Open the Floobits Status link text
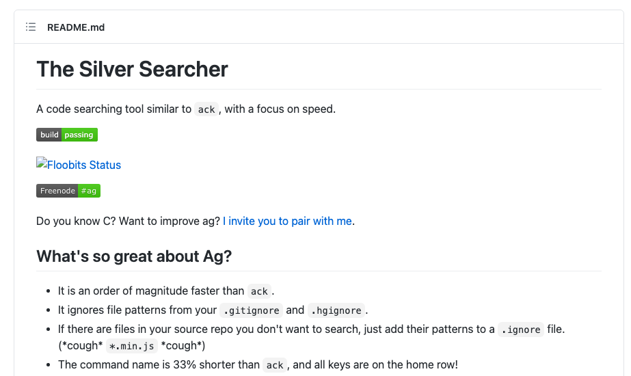 [x=84, y=165]
